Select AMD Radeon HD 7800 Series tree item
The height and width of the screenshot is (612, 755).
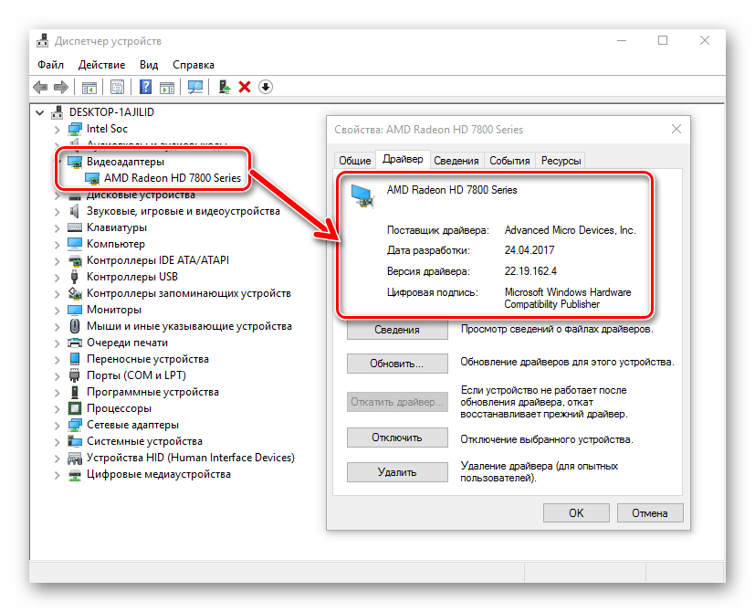[x=173, y=178]
